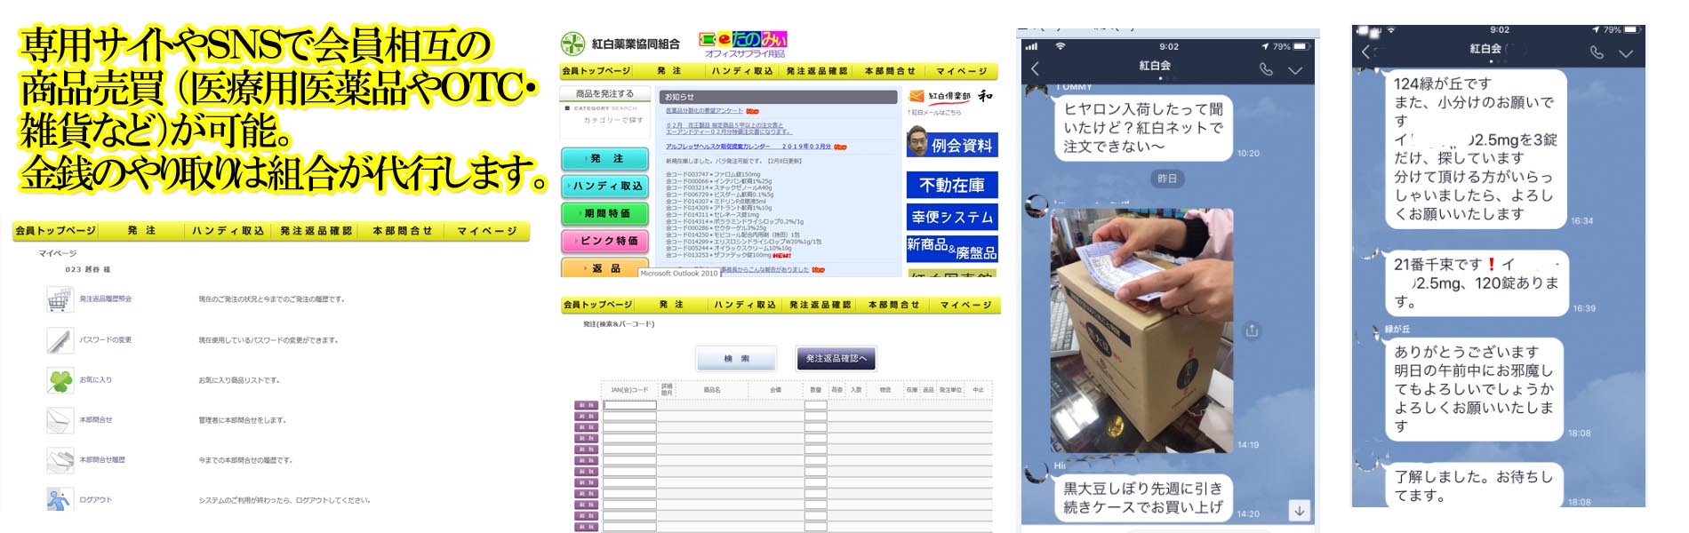Click the running-person logout icon

tap(59, 499)
